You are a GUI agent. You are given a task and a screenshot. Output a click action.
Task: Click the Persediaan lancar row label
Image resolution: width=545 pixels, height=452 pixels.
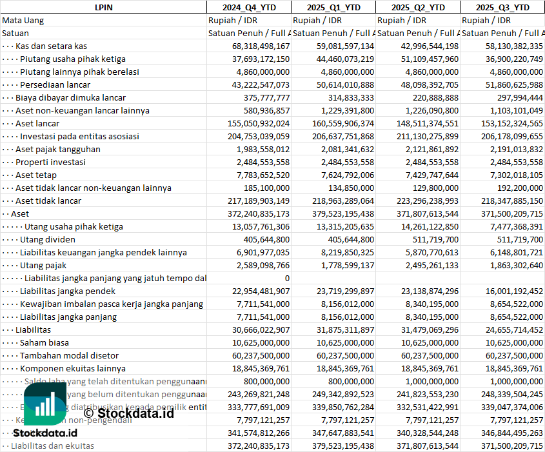[55, 84]
